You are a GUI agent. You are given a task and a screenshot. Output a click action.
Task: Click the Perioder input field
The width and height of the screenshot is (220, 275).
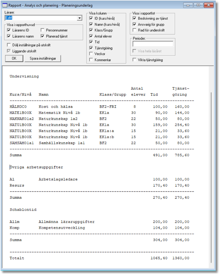(x=153, y=44)
